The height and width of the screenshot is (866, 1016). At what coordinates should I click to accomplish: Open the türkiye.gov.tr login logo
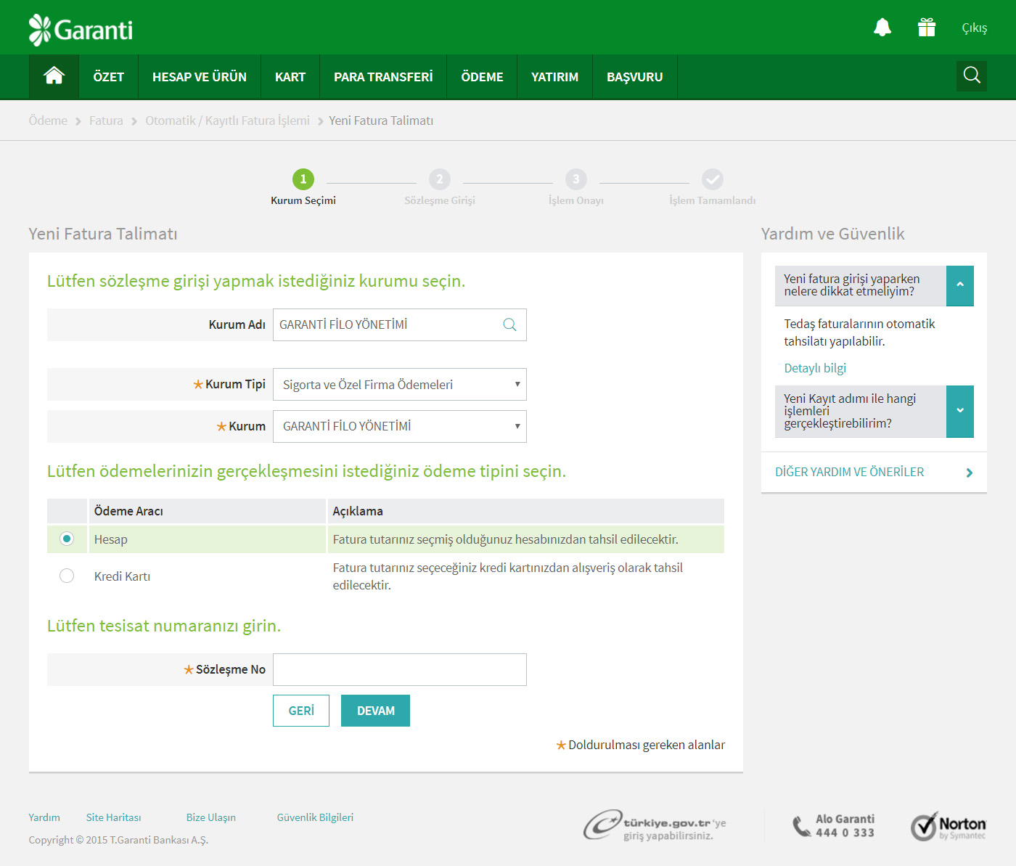coord(655,825)
